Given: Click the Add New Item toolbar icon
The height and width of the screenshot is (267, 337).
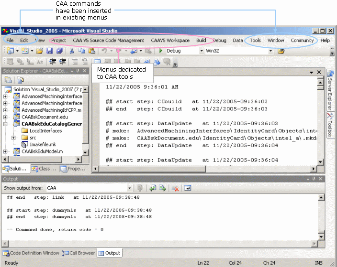Looking at the screenshot, I should tap(25, 51).
